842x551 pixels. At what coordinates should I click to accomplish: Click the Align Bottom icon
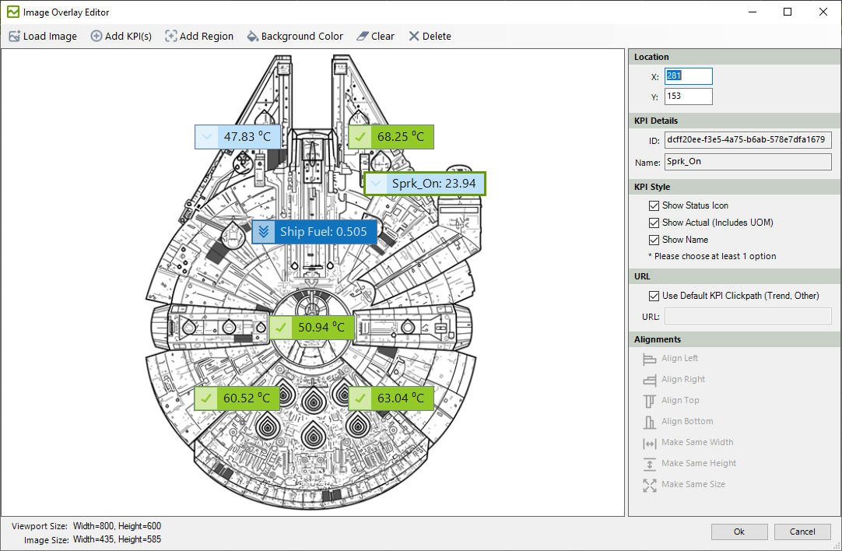pyautogui.click(x=649, y=422)
